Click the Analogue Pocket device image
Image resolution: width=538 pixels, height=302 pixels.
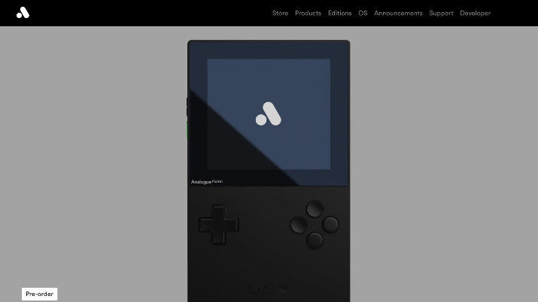tap(269, 171)
